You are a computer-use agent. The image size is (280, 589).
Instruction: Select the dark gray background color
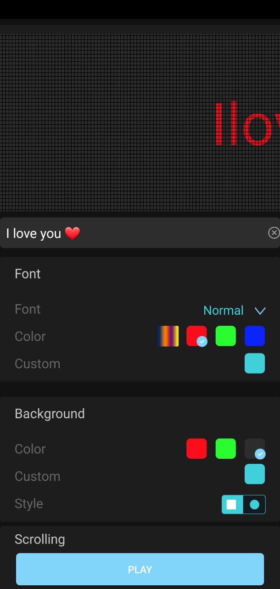(x=255, y=449)
